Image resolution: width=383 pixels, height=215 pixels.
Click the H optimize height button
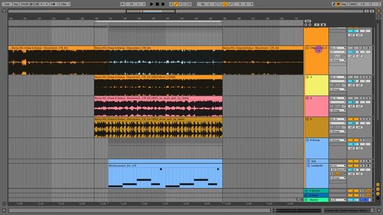pyautogui.click(x=367, y=11)
